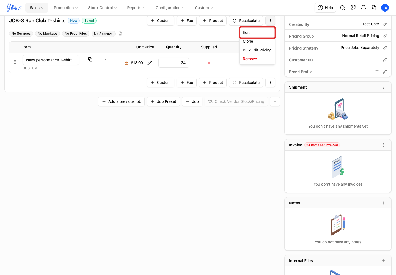This screenshot has height=275, width=396.
Task: Edit Pricing Strategy pencil icon
Action: click(x=385, y=48)
